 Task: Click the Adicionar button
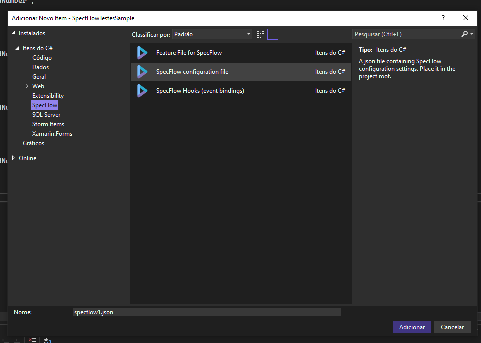pos(412,327)
